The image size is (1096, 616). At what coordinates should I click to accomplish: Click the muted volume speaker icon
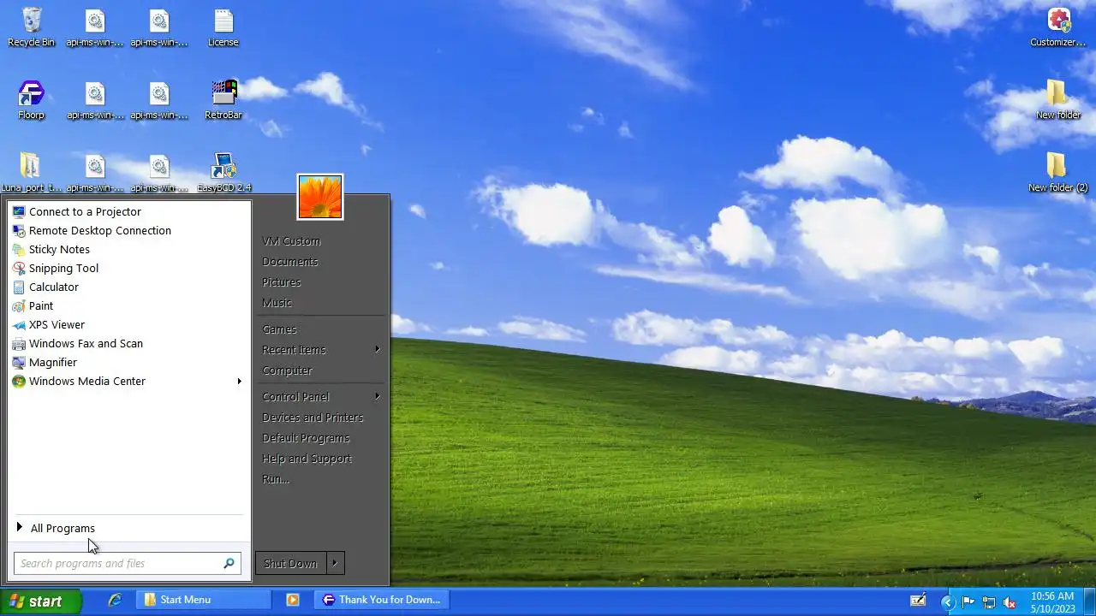tap(1010, 602)
